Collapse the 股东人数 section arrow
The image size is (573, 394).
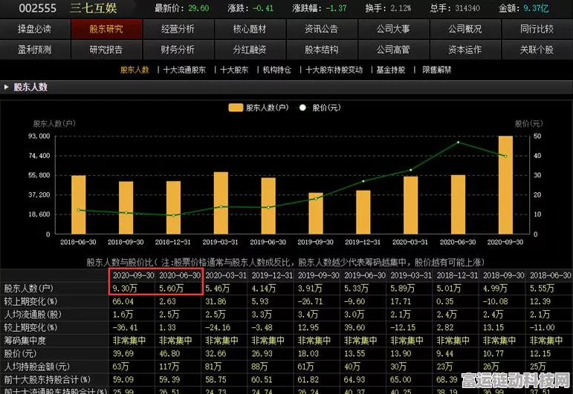point(6,88)
